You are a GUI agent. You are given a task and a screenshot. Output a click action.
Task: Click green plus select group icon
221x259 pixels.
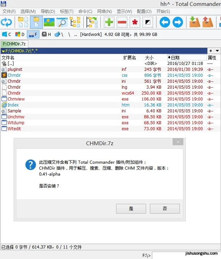coord(109,22)
